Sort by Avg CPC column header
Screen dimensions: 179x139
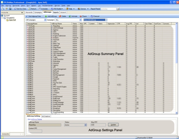(x=130, y=23)
